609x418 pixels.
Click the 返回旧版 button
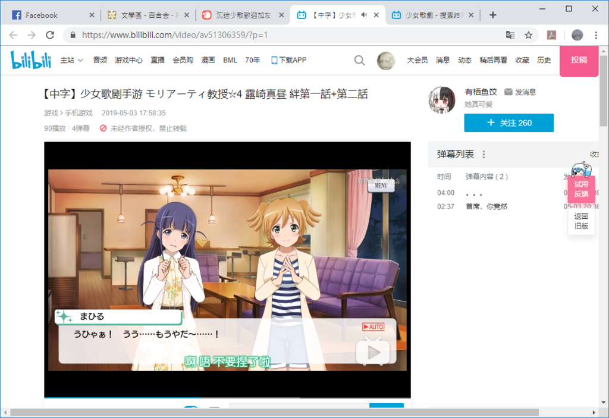(581, 221)
